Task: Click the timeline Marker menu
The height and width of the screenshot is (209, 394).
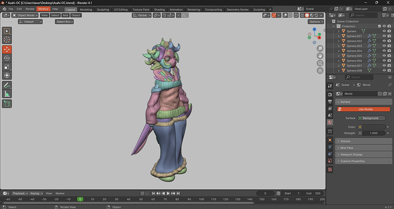Action: [x=60, y=193]
